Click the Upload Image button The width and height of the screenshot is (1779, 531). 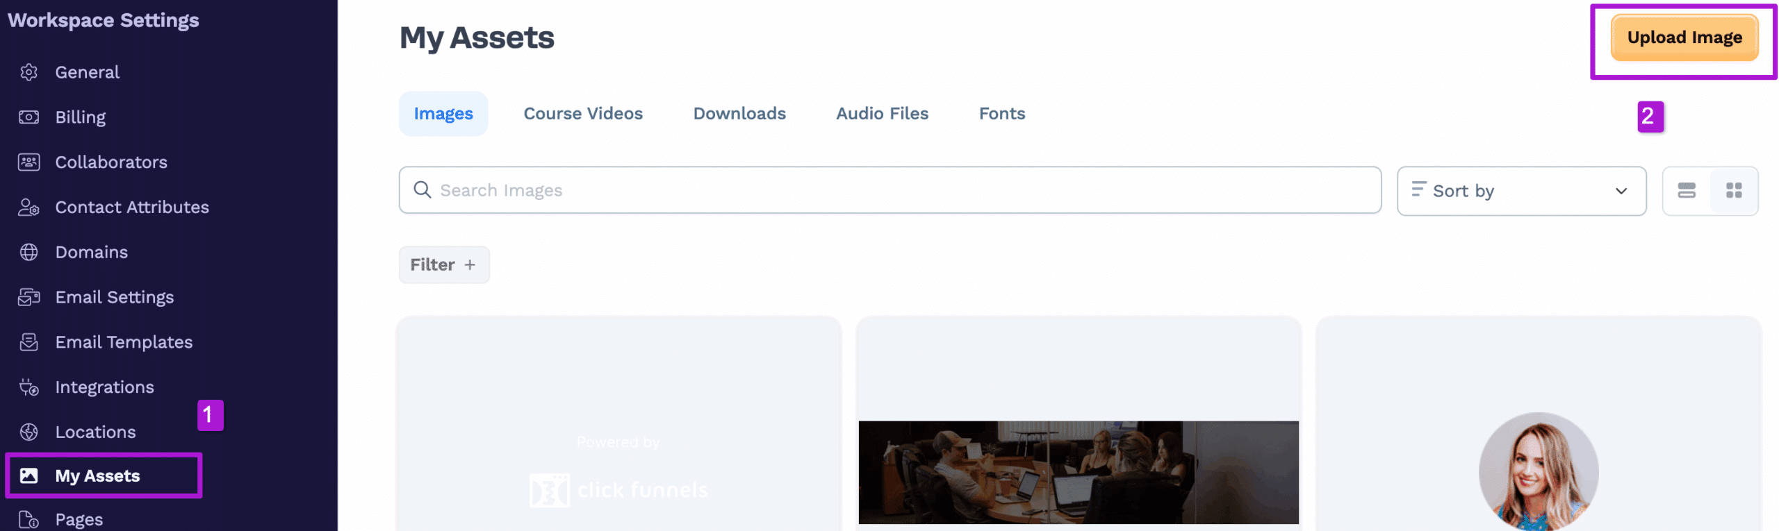pyautogui.click(x=1684, y=37)
